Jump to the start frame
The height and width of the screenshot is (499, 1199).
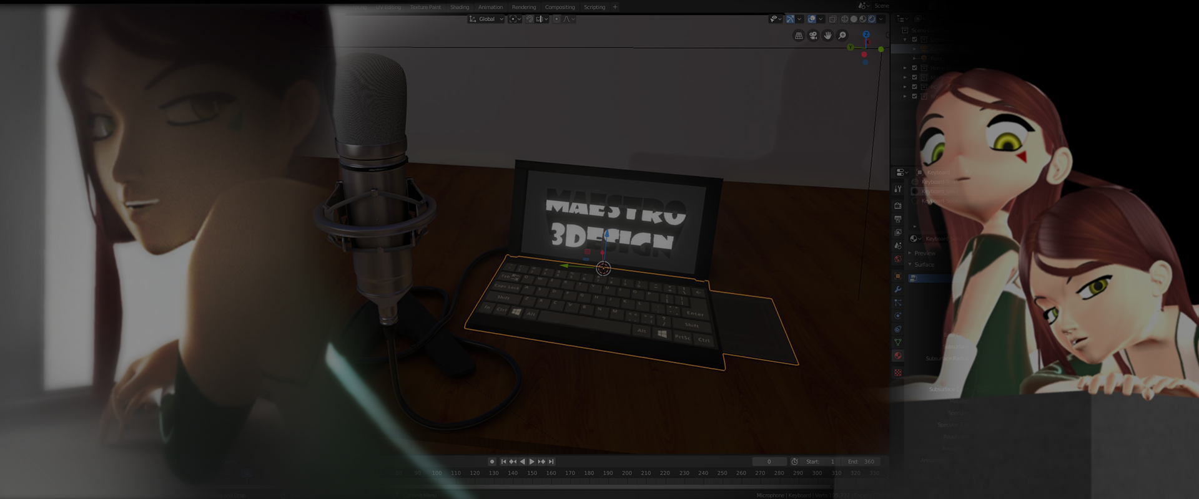503,462
